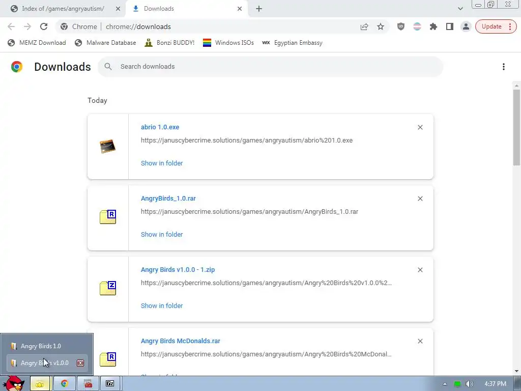Remove Angry Birds McDonalds.rar from list
521x391 pixels.
click(420, 341)
